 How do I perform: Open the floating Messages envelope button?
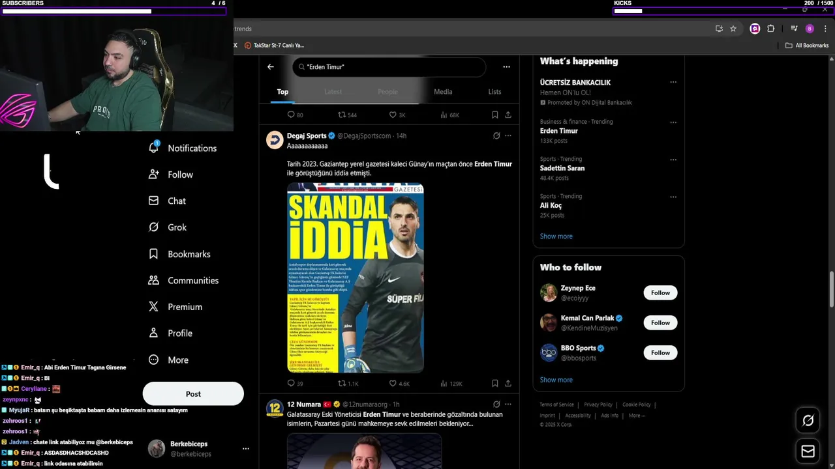(x=808, y=451)
